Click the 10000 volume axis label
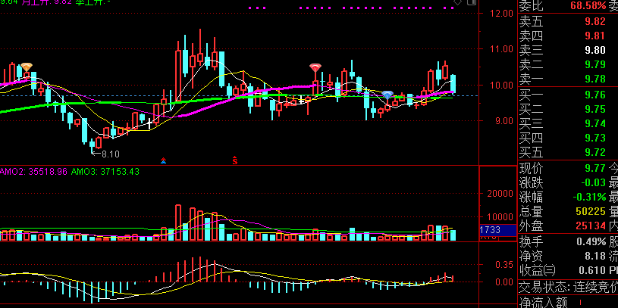 pos(499,216)
